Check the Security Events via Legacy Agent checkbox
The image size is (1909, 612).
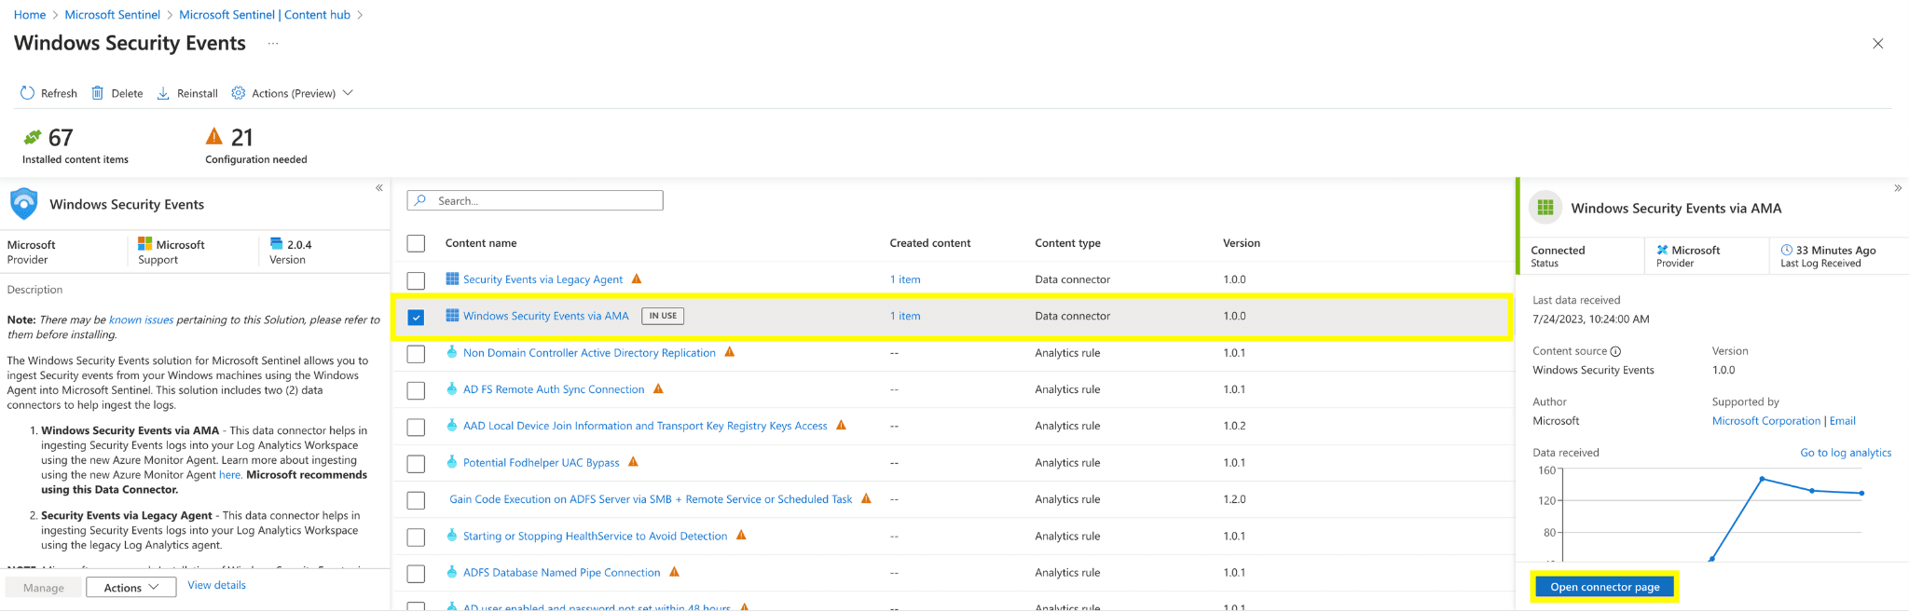pyautogui.click(x=416, y=280)
